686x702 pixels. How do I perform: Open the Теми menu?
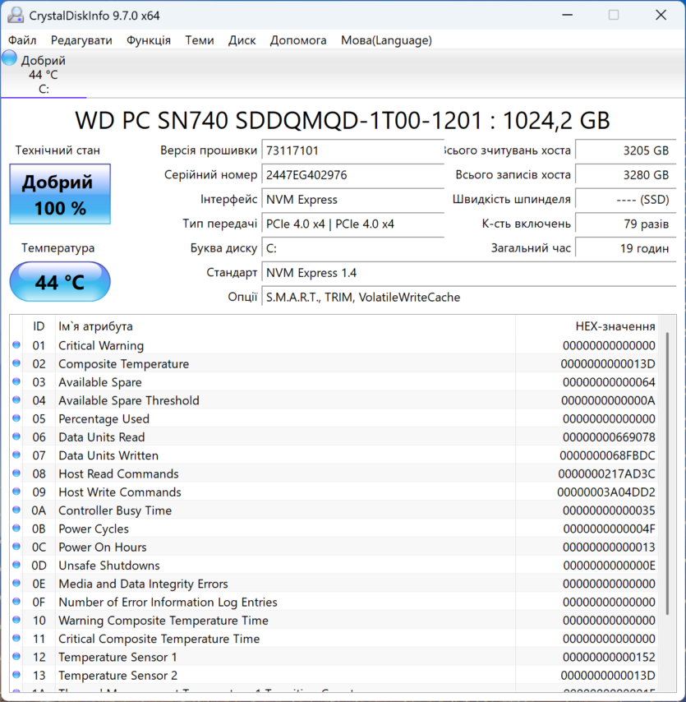[200, 40]
